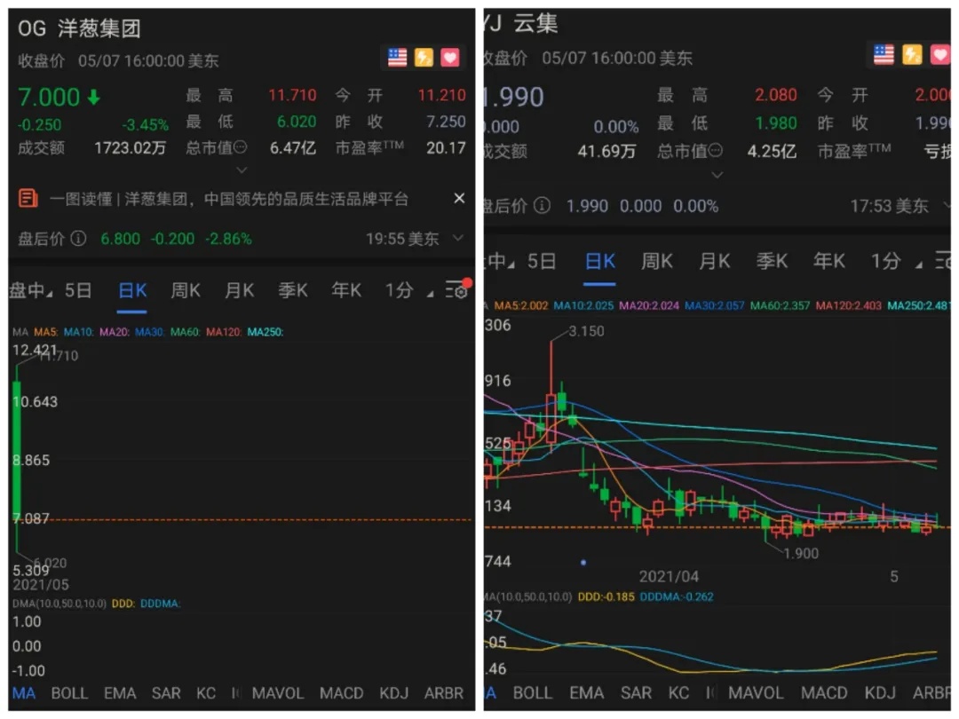Expand quote details chevron in OG panel
Image resolution: width=959 pixels, height=719 pixels.
[x=242, y=170]
